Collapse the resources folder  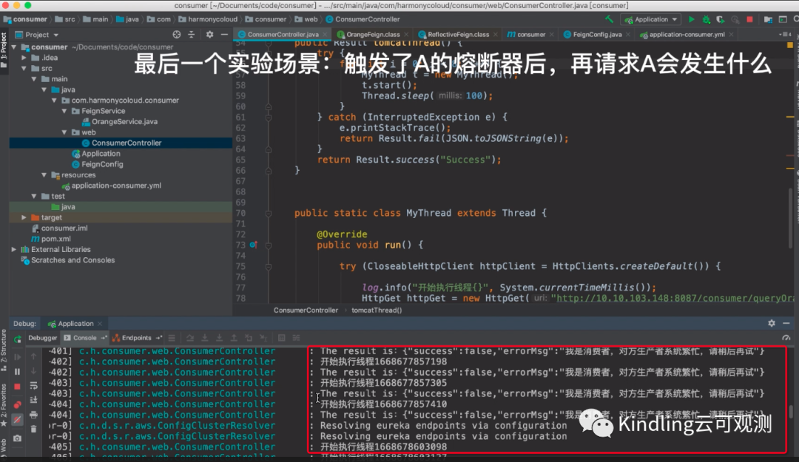pos(44,175)
